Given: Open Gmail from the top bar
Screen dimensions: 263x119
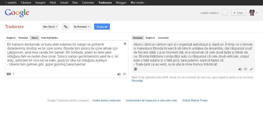Looking at the screenshot, I should pyautogui.click(x=64, y=3).
